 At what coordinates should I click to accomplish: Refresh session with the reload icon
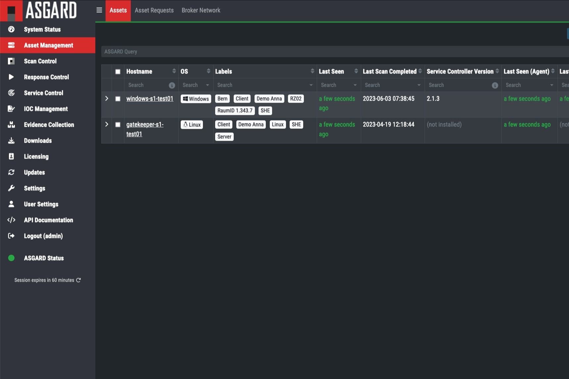click(x=78, y=280)
